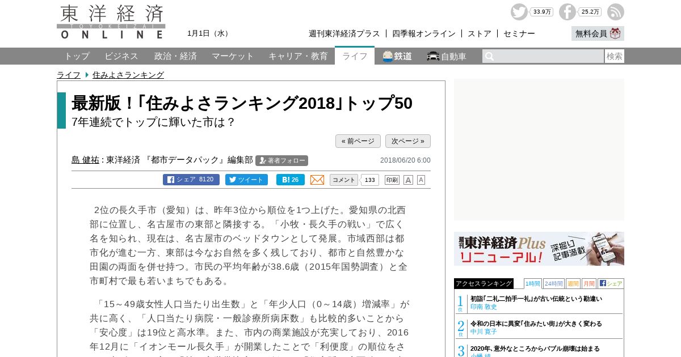This screenshot has height=357, width=681.
Task: Click the ライフ breadcrumb link
Action: pos(69,75)
